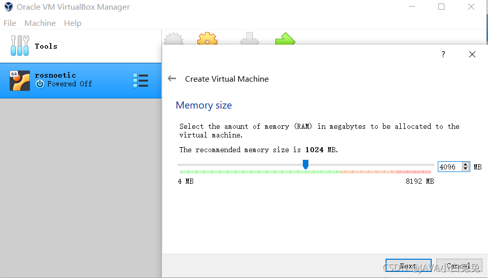Go back using the wizard arrow
The height and width of the screenshot is (278, 488).
click(x=172, y=79)
